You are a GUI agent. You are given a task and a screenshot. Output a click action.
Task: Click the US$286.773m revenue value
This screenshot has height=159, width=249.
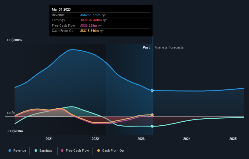coord(90,15)
